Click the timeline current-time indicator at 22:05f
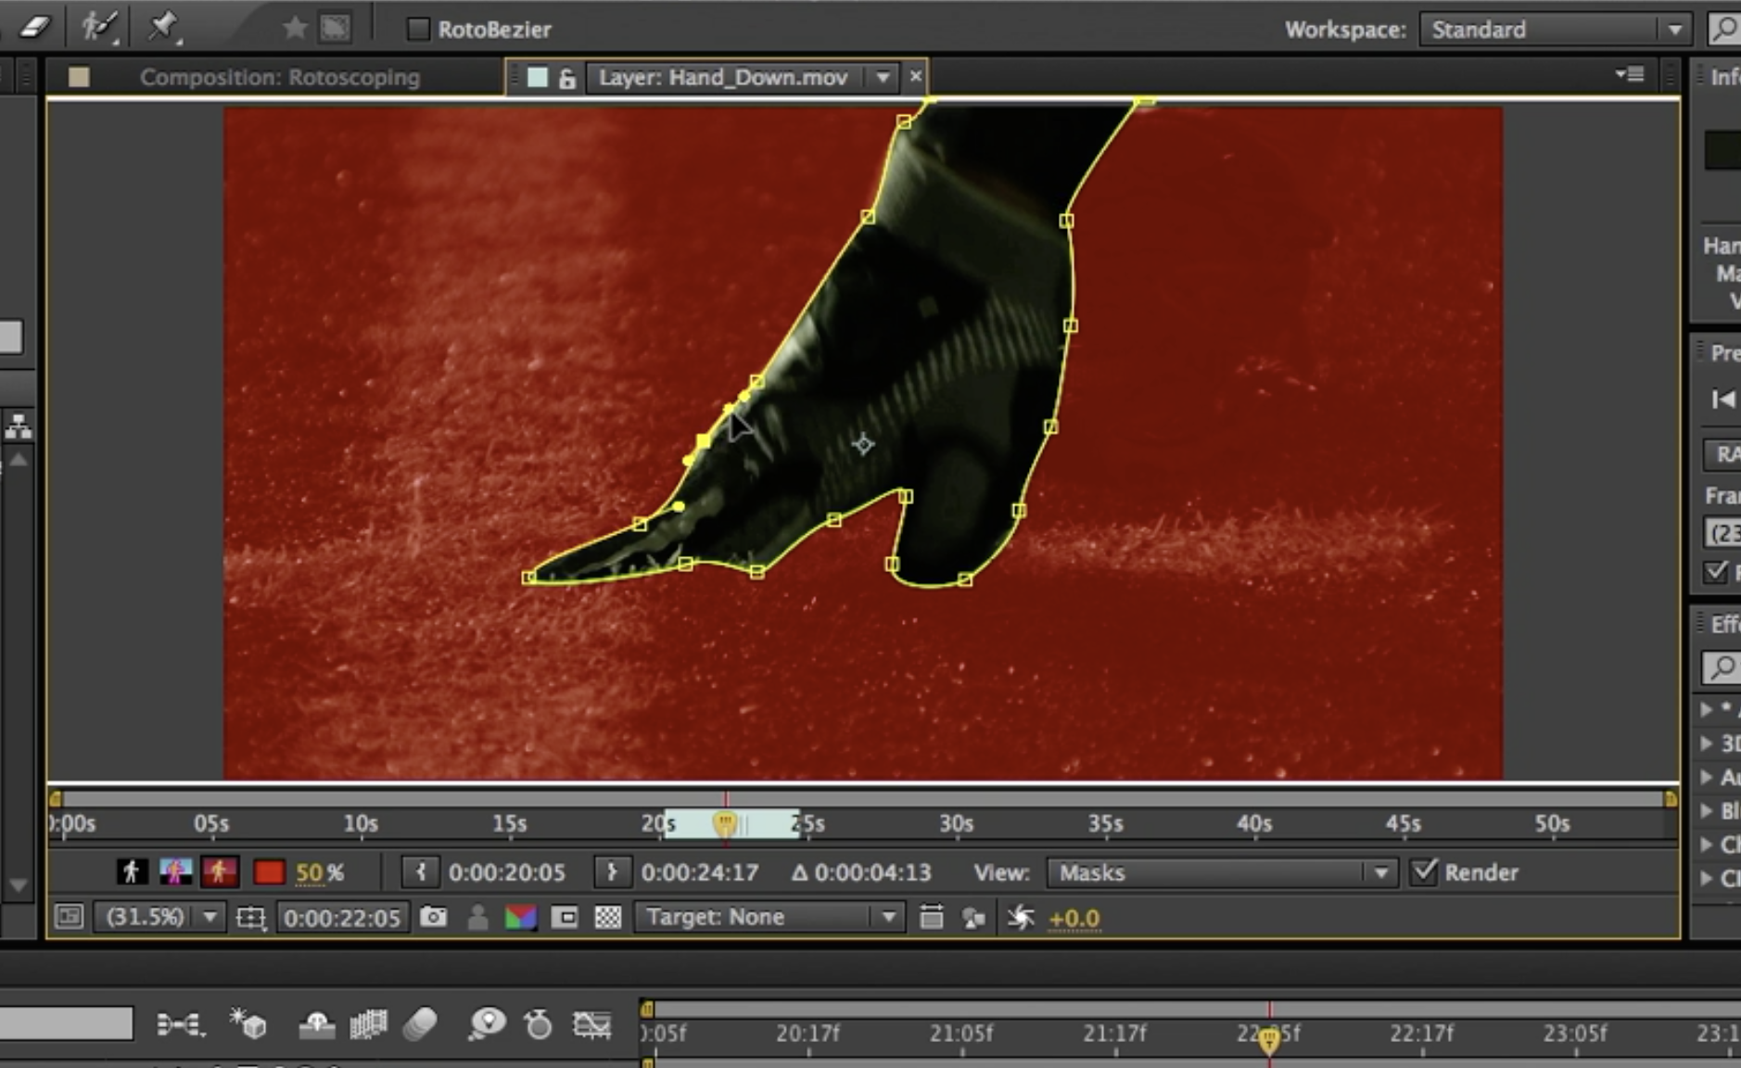The image size is (1741, 1068). (x=1269, y=1041)
